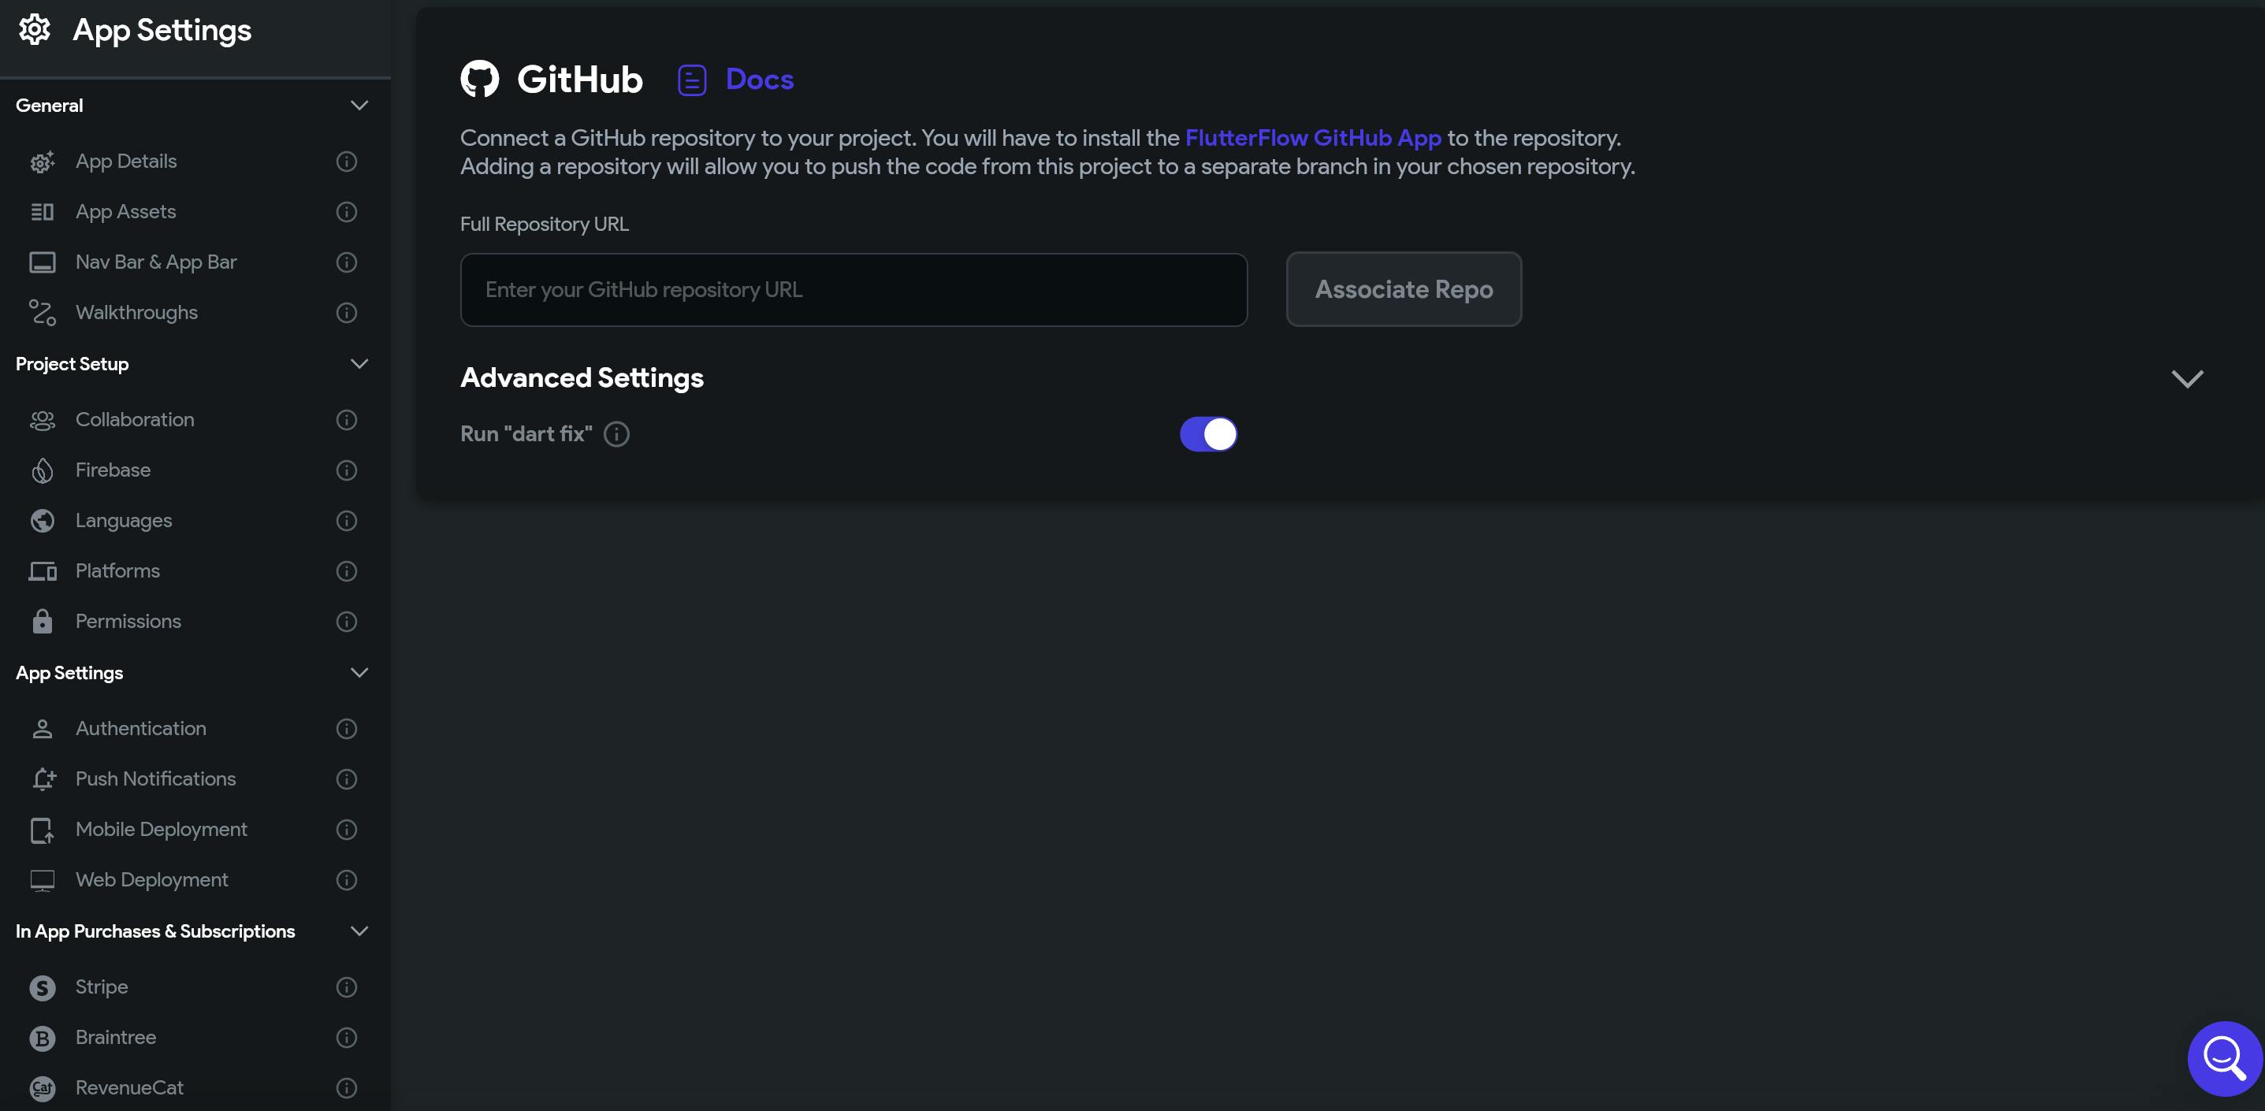
Task: Collapse the Project Setup section
Action: tap(359, 364)
